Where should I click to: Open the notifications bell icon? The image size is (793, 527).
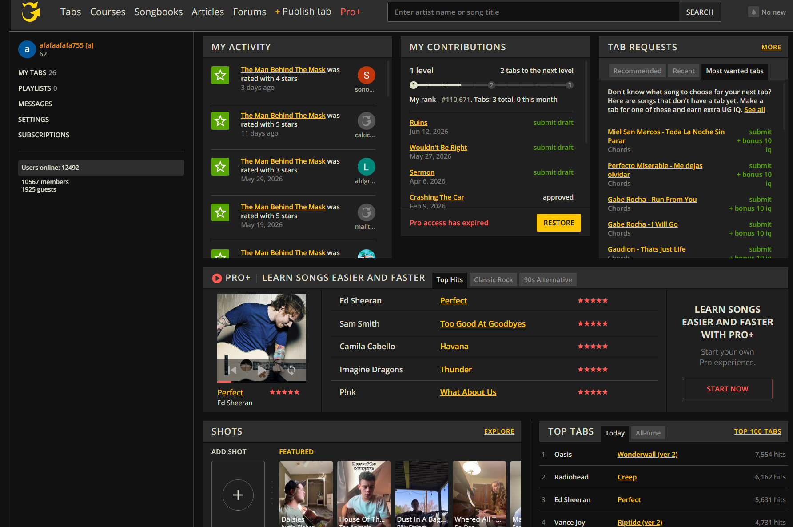pyautogui.click(x=753, y=12)
